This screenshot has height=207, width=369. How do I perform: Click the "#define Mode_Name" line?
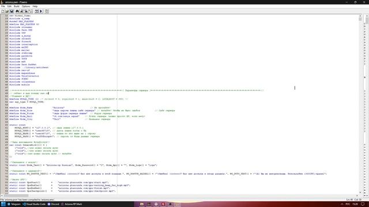(60, 108)
